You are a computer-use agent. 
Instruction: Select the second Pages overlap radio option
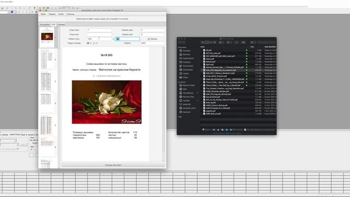point(94,43)
